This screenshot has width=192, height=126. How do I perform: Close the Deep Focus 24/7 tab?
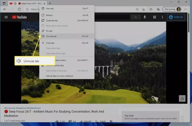[x=44, y=4]
